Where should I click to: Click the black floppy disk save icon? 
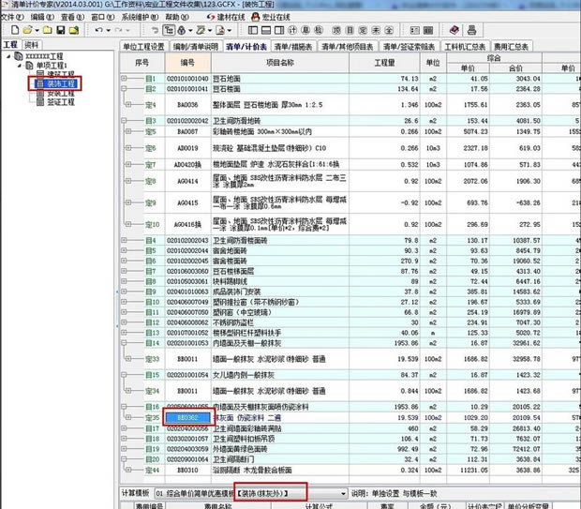[x=61, y=30]
